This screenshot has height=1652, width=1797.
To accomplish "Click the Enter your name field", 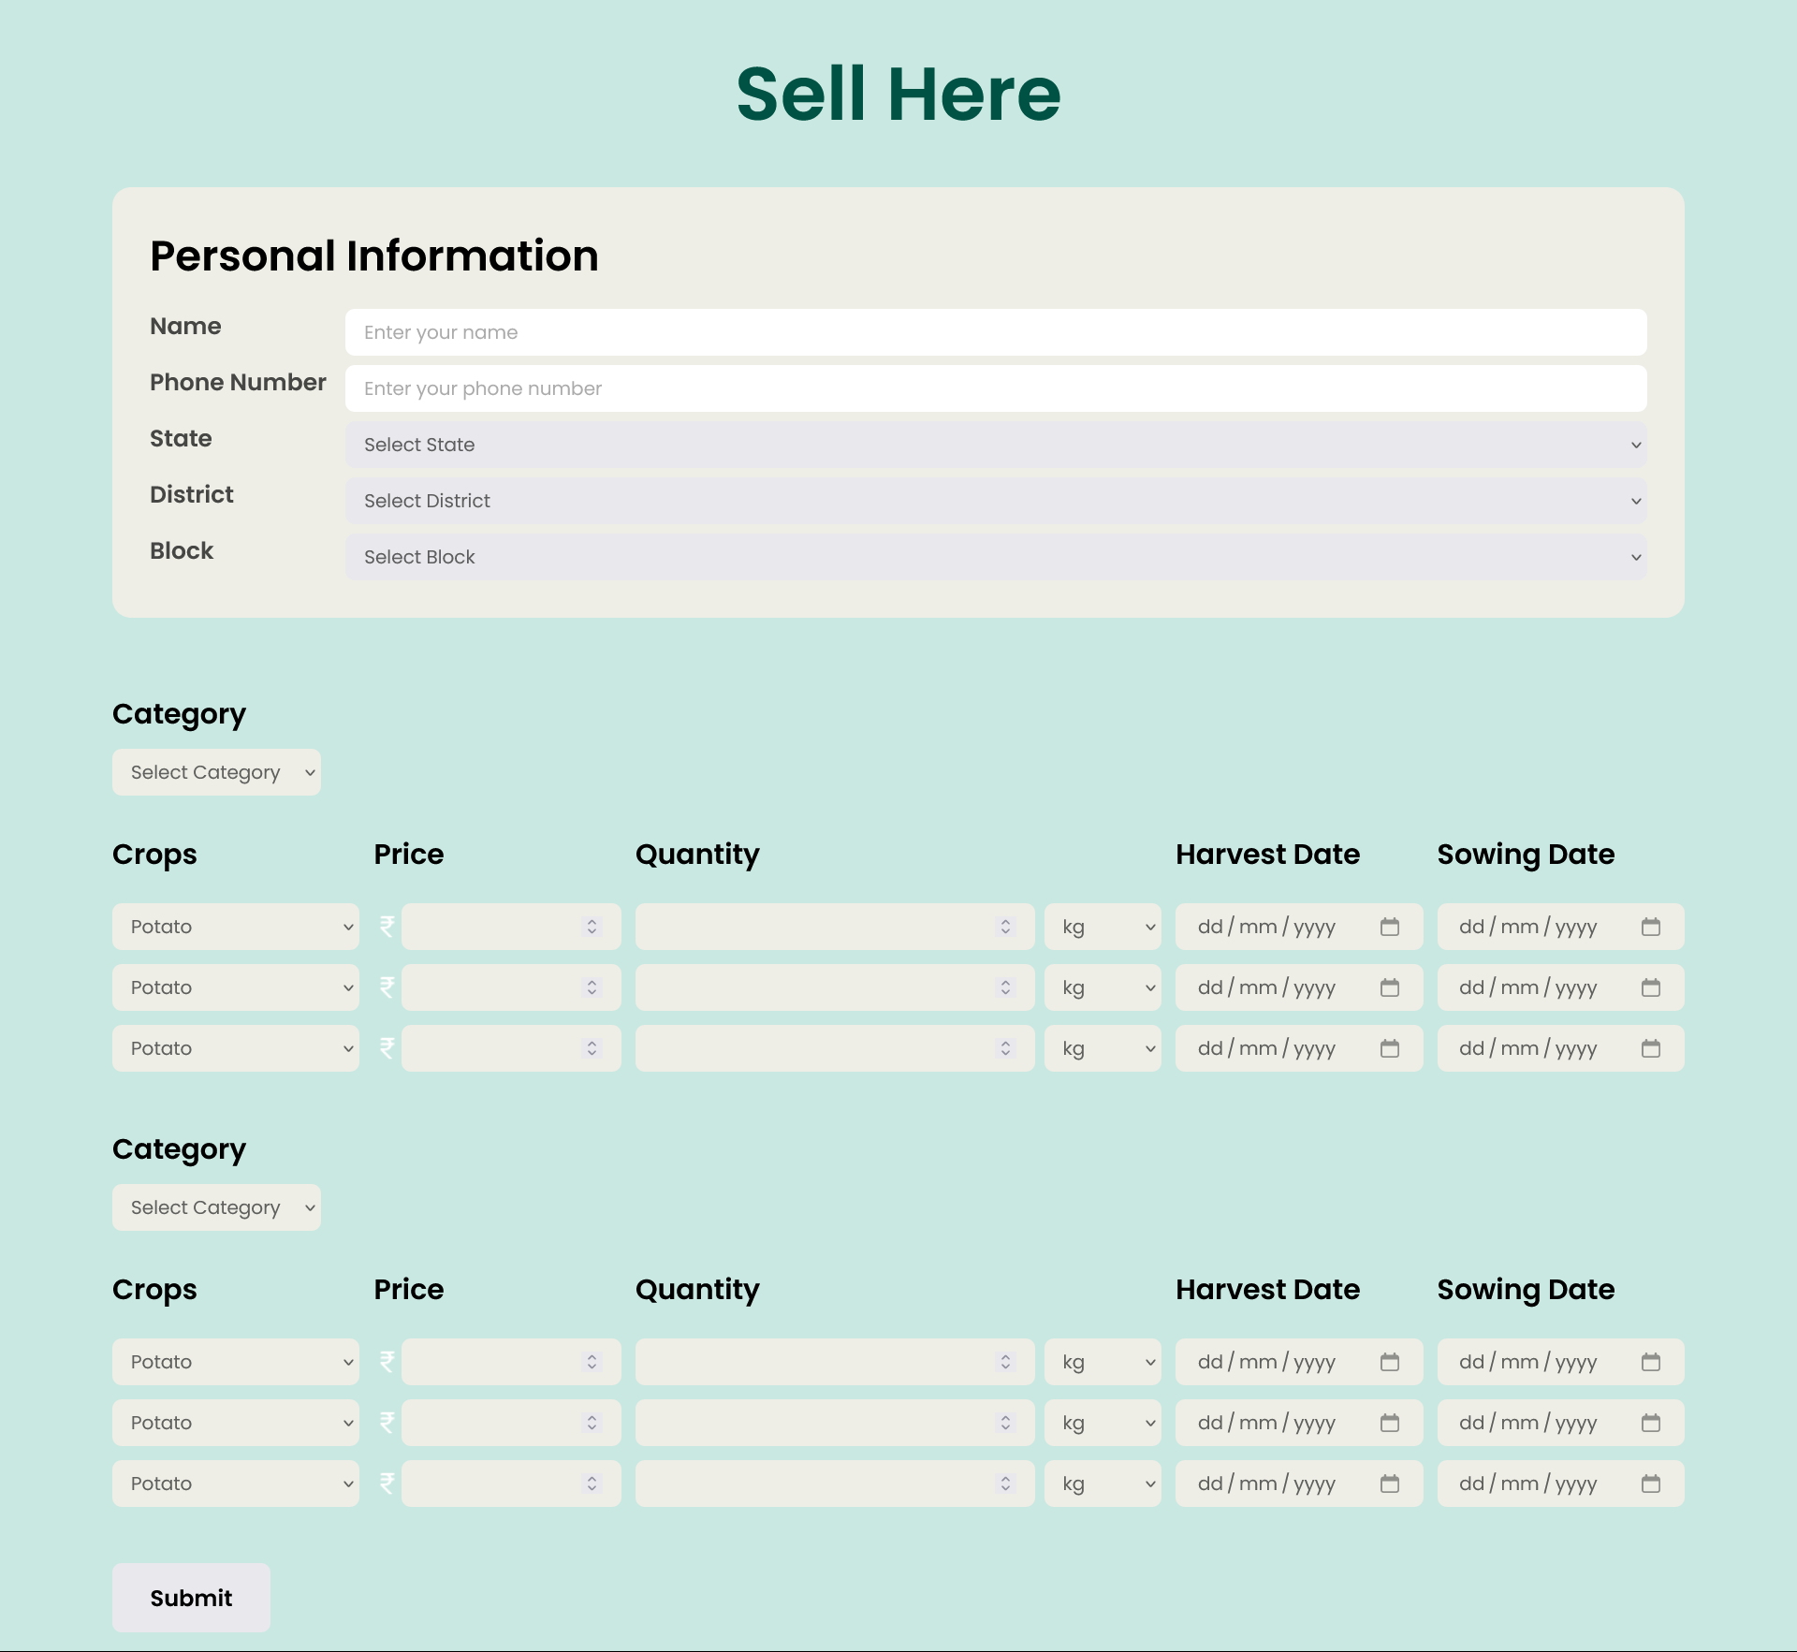I will point(995,332).
